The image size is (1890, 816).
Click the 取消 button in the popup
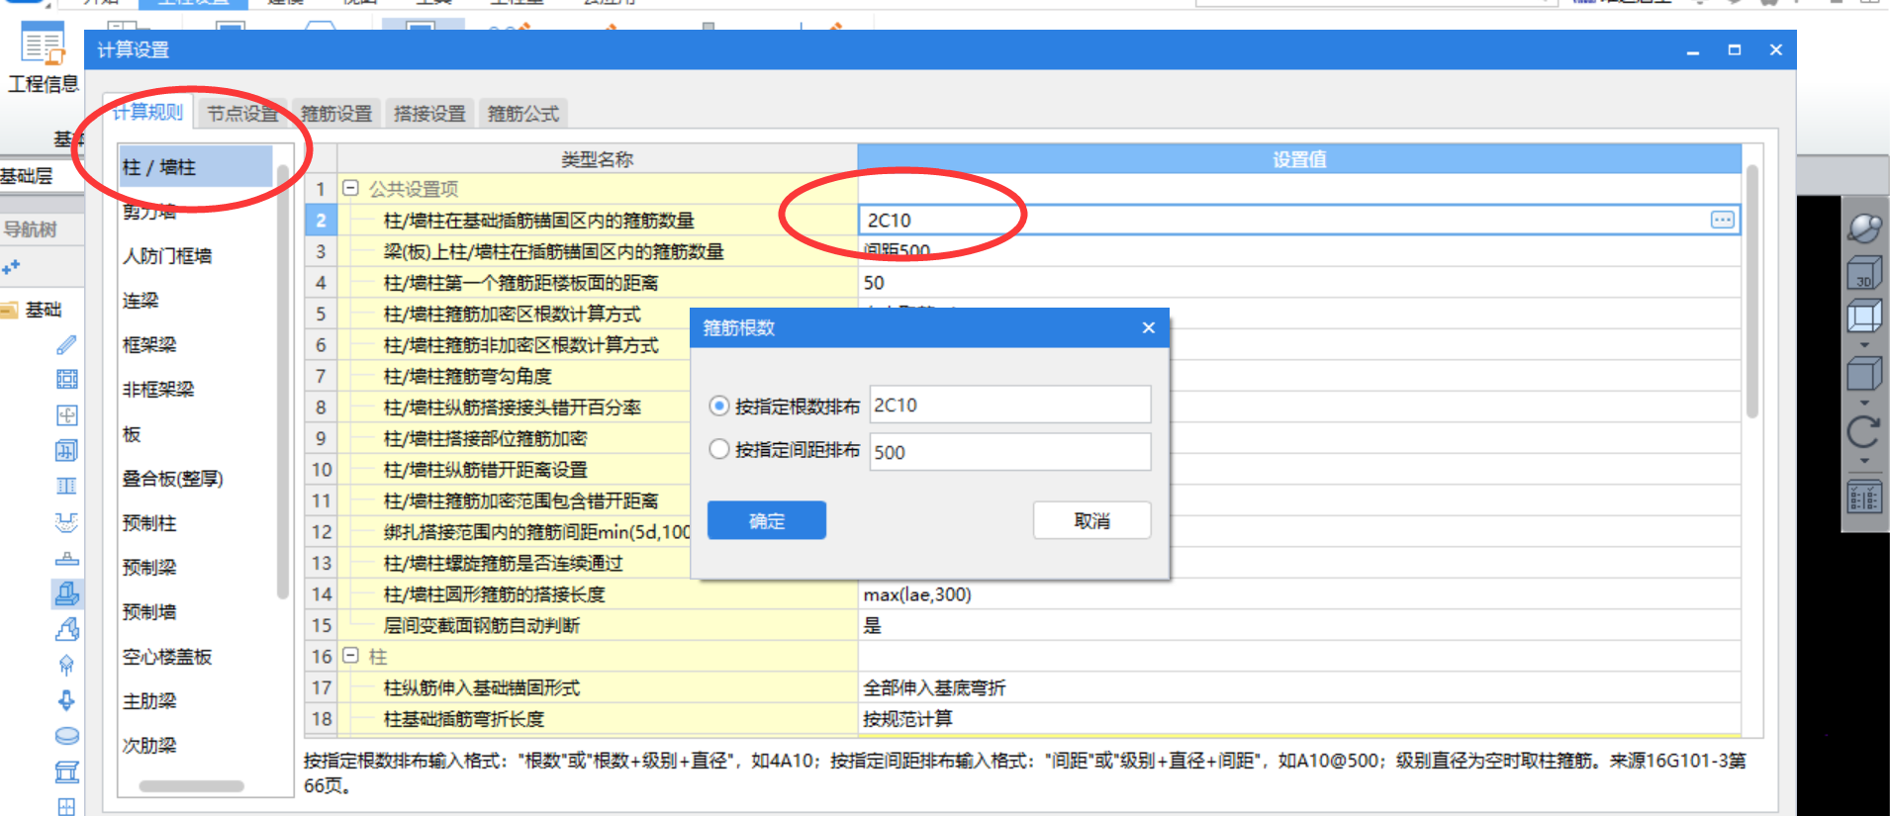1092,520
